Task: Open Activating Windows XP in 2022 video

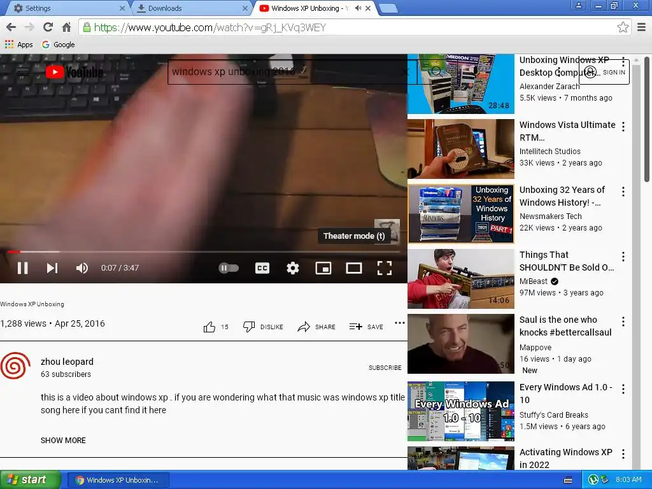Action: [461, 458]
